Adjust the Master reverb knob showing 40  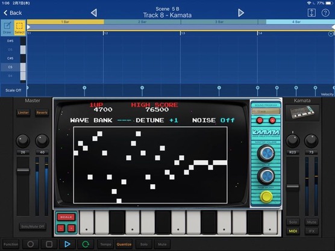coord(42,141)
